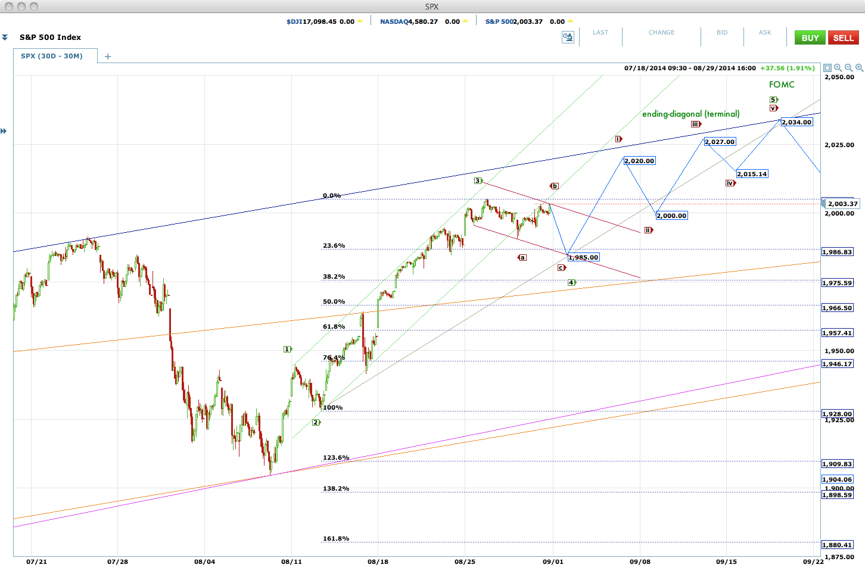The width and height of the screenshot is (865, 577).
Task: Select the red wave i marker
Action: coord(618,139)
